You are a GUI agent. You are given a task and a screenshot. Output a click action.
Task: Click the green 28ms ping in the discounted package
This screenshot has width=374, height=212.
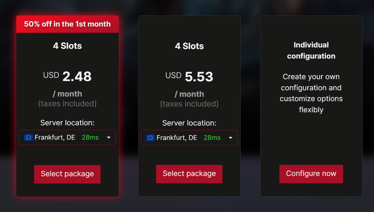point(90,137)
